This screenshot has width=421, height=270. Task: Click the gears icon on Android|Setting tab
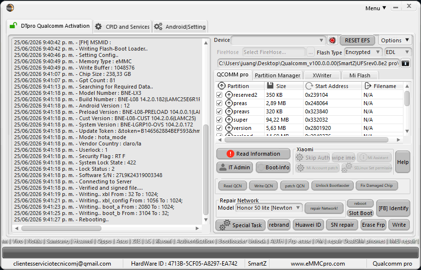pyautogui.click(x=158, y=26)
